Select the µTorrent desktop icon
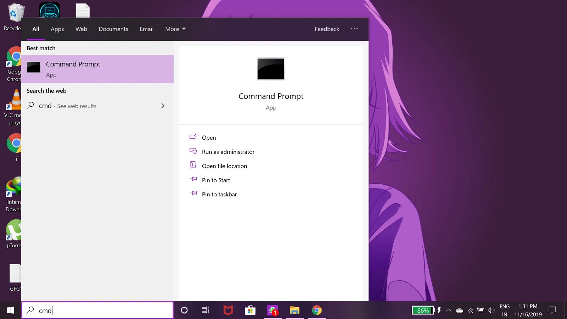Viewport: 567px width, 319px height. 14,234
